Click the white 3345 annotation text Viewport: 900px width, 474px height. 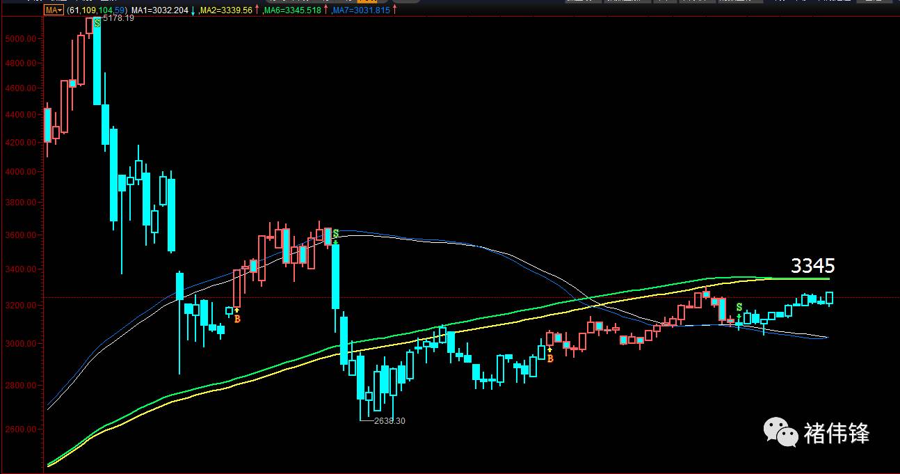(x=812, y=265)
